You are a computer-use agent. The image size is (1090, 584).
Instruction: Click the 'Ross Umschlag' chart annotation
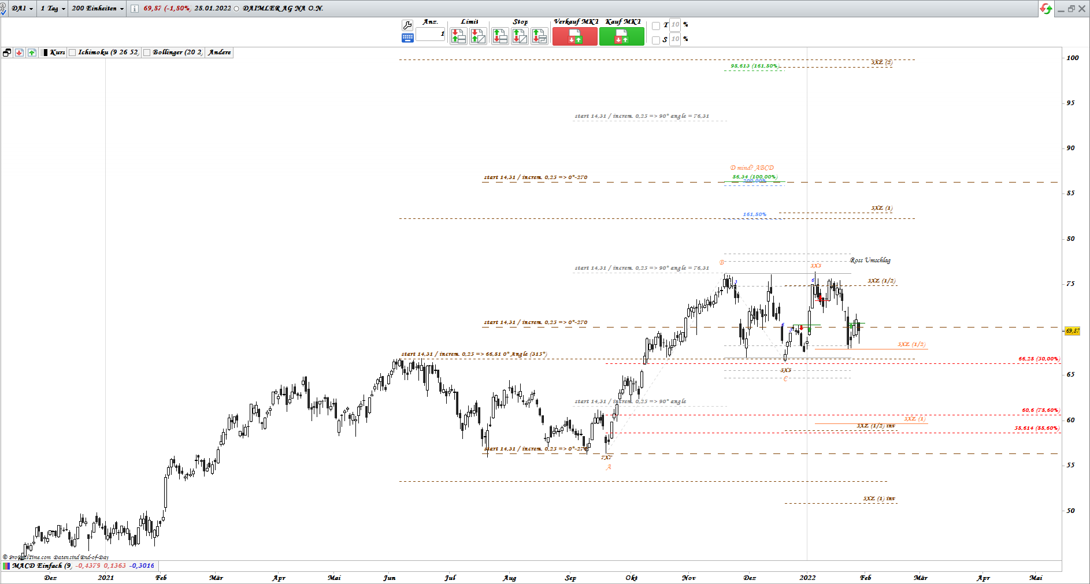(870, 261)
